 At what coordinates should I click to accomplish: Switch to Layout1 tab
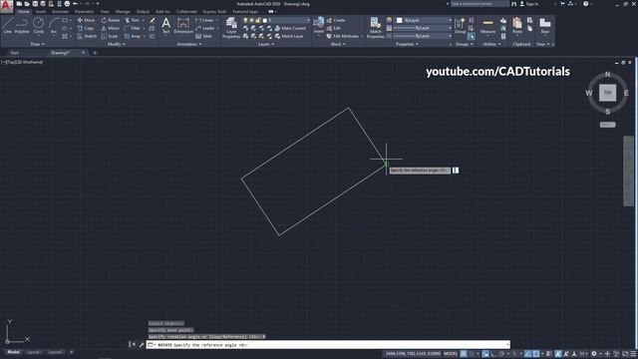tap(34, 352)
